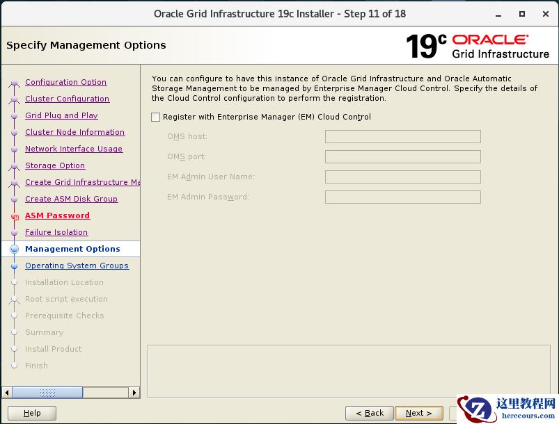Click the Cluster Node Information step marker
The height and width of the screenshot is (424, 559).
(x=14, y=133)
